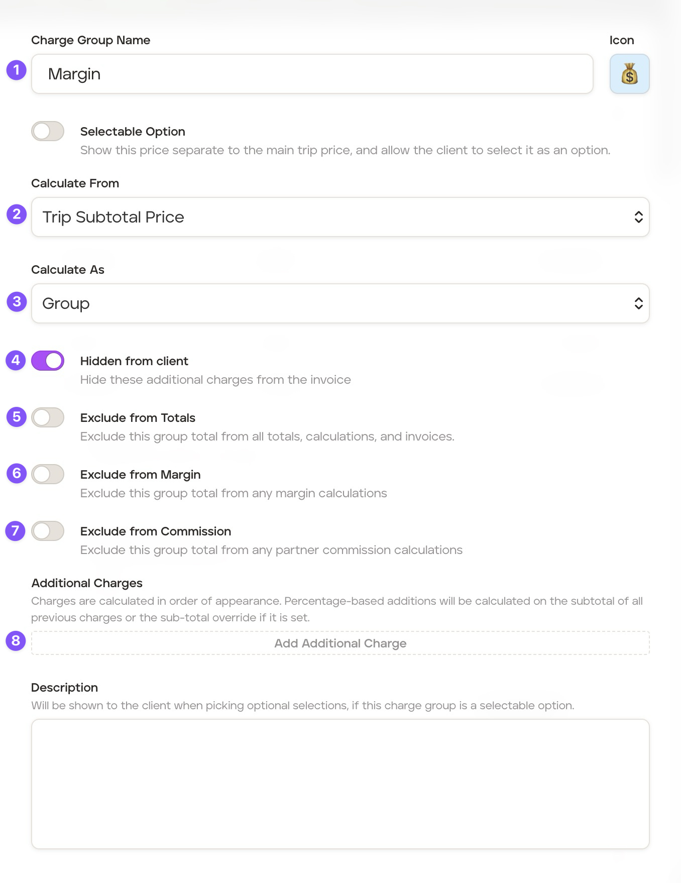Screen dimensions: 681x883
Task: Click the step 5 numbered badge
Action: [17, 417]
